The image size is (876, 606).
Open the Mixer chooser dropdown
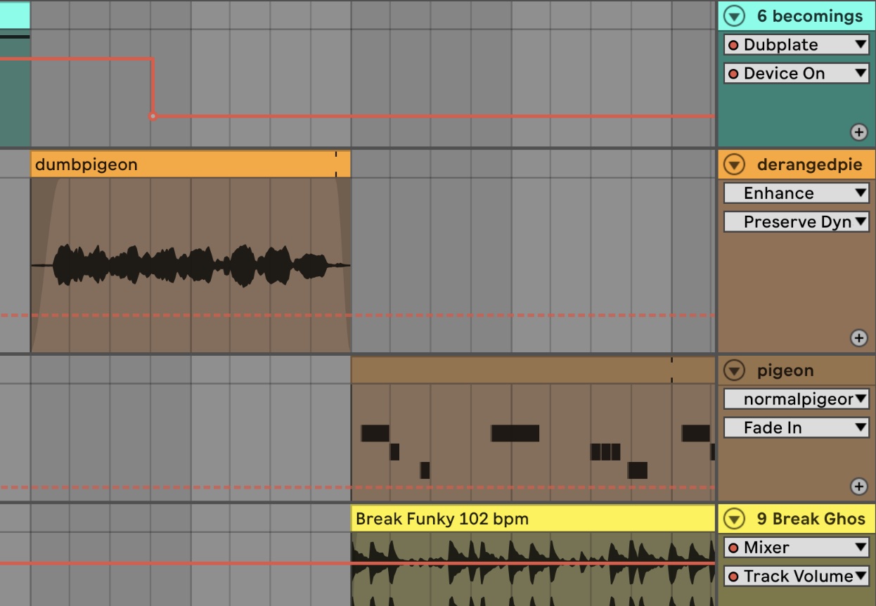pyautogui.click(x=797, y=548)
